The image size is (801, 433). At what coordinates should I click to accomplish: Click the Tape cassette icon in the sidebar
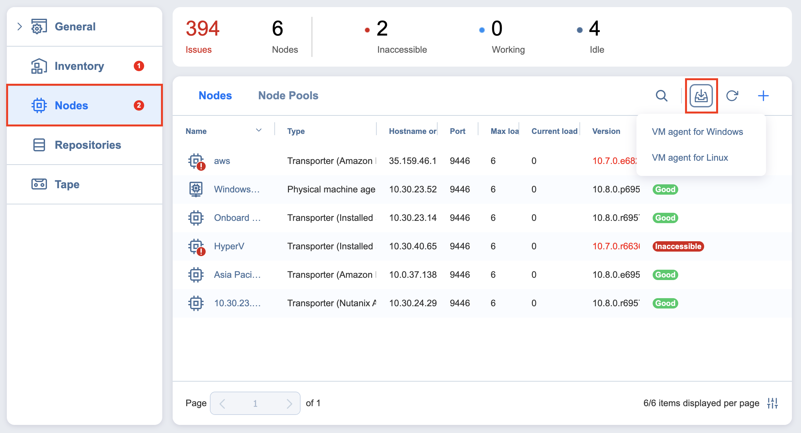[39, 184]
